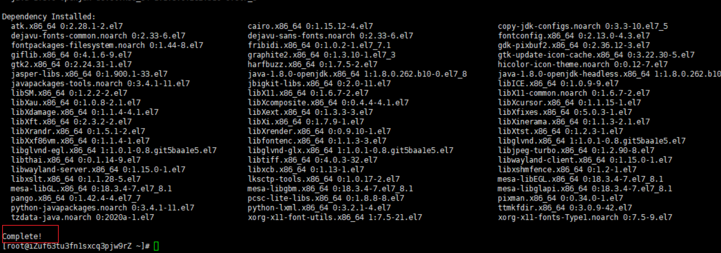Click the libwayland-server.x86_64 package line
Screen dimensions: 721x253
pos(98,170)
